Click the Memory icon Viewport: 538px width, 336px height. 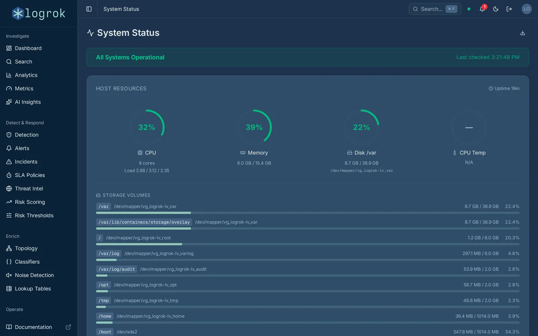(243, 153)
